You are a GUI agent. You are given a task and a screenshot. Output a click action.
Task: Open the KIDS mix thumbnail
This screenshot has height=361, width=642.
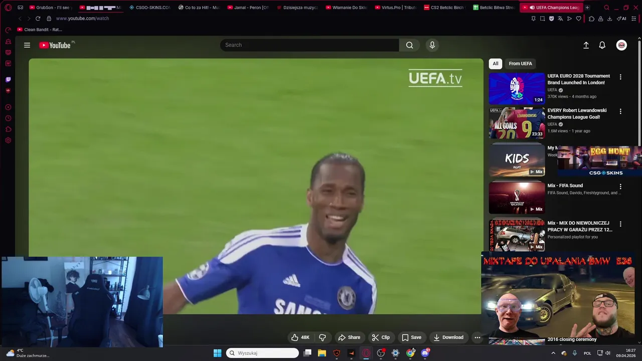pos(517,160)
